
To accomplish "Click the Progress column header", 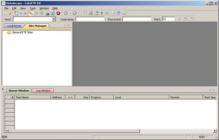I will point(101,97).
